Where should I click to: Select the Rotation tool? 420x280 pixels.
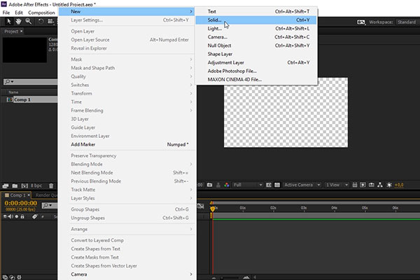(x=41, y=22)
